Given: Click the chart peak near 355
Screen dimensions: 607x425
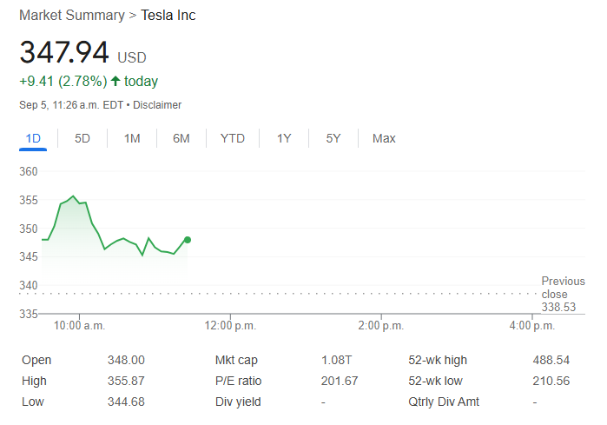Looking at the screenshot, I should tap(74, 196).
